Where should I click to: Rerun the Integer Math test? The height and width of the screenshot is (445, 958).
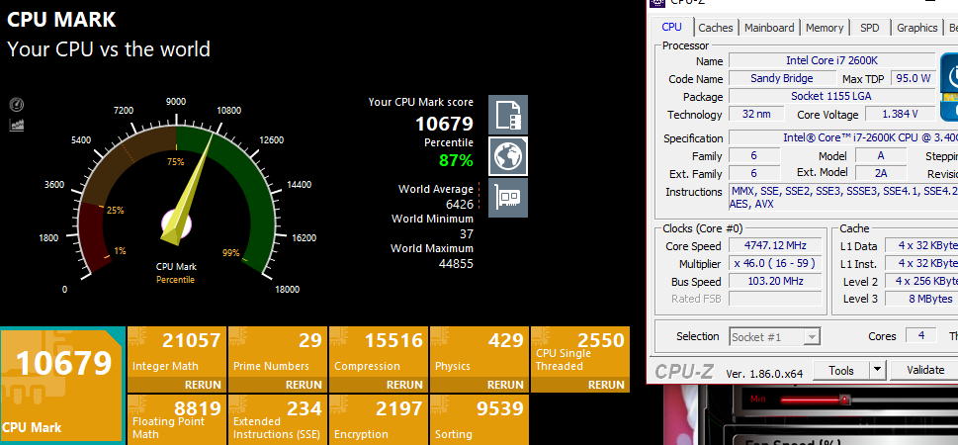tap(203, 385)
